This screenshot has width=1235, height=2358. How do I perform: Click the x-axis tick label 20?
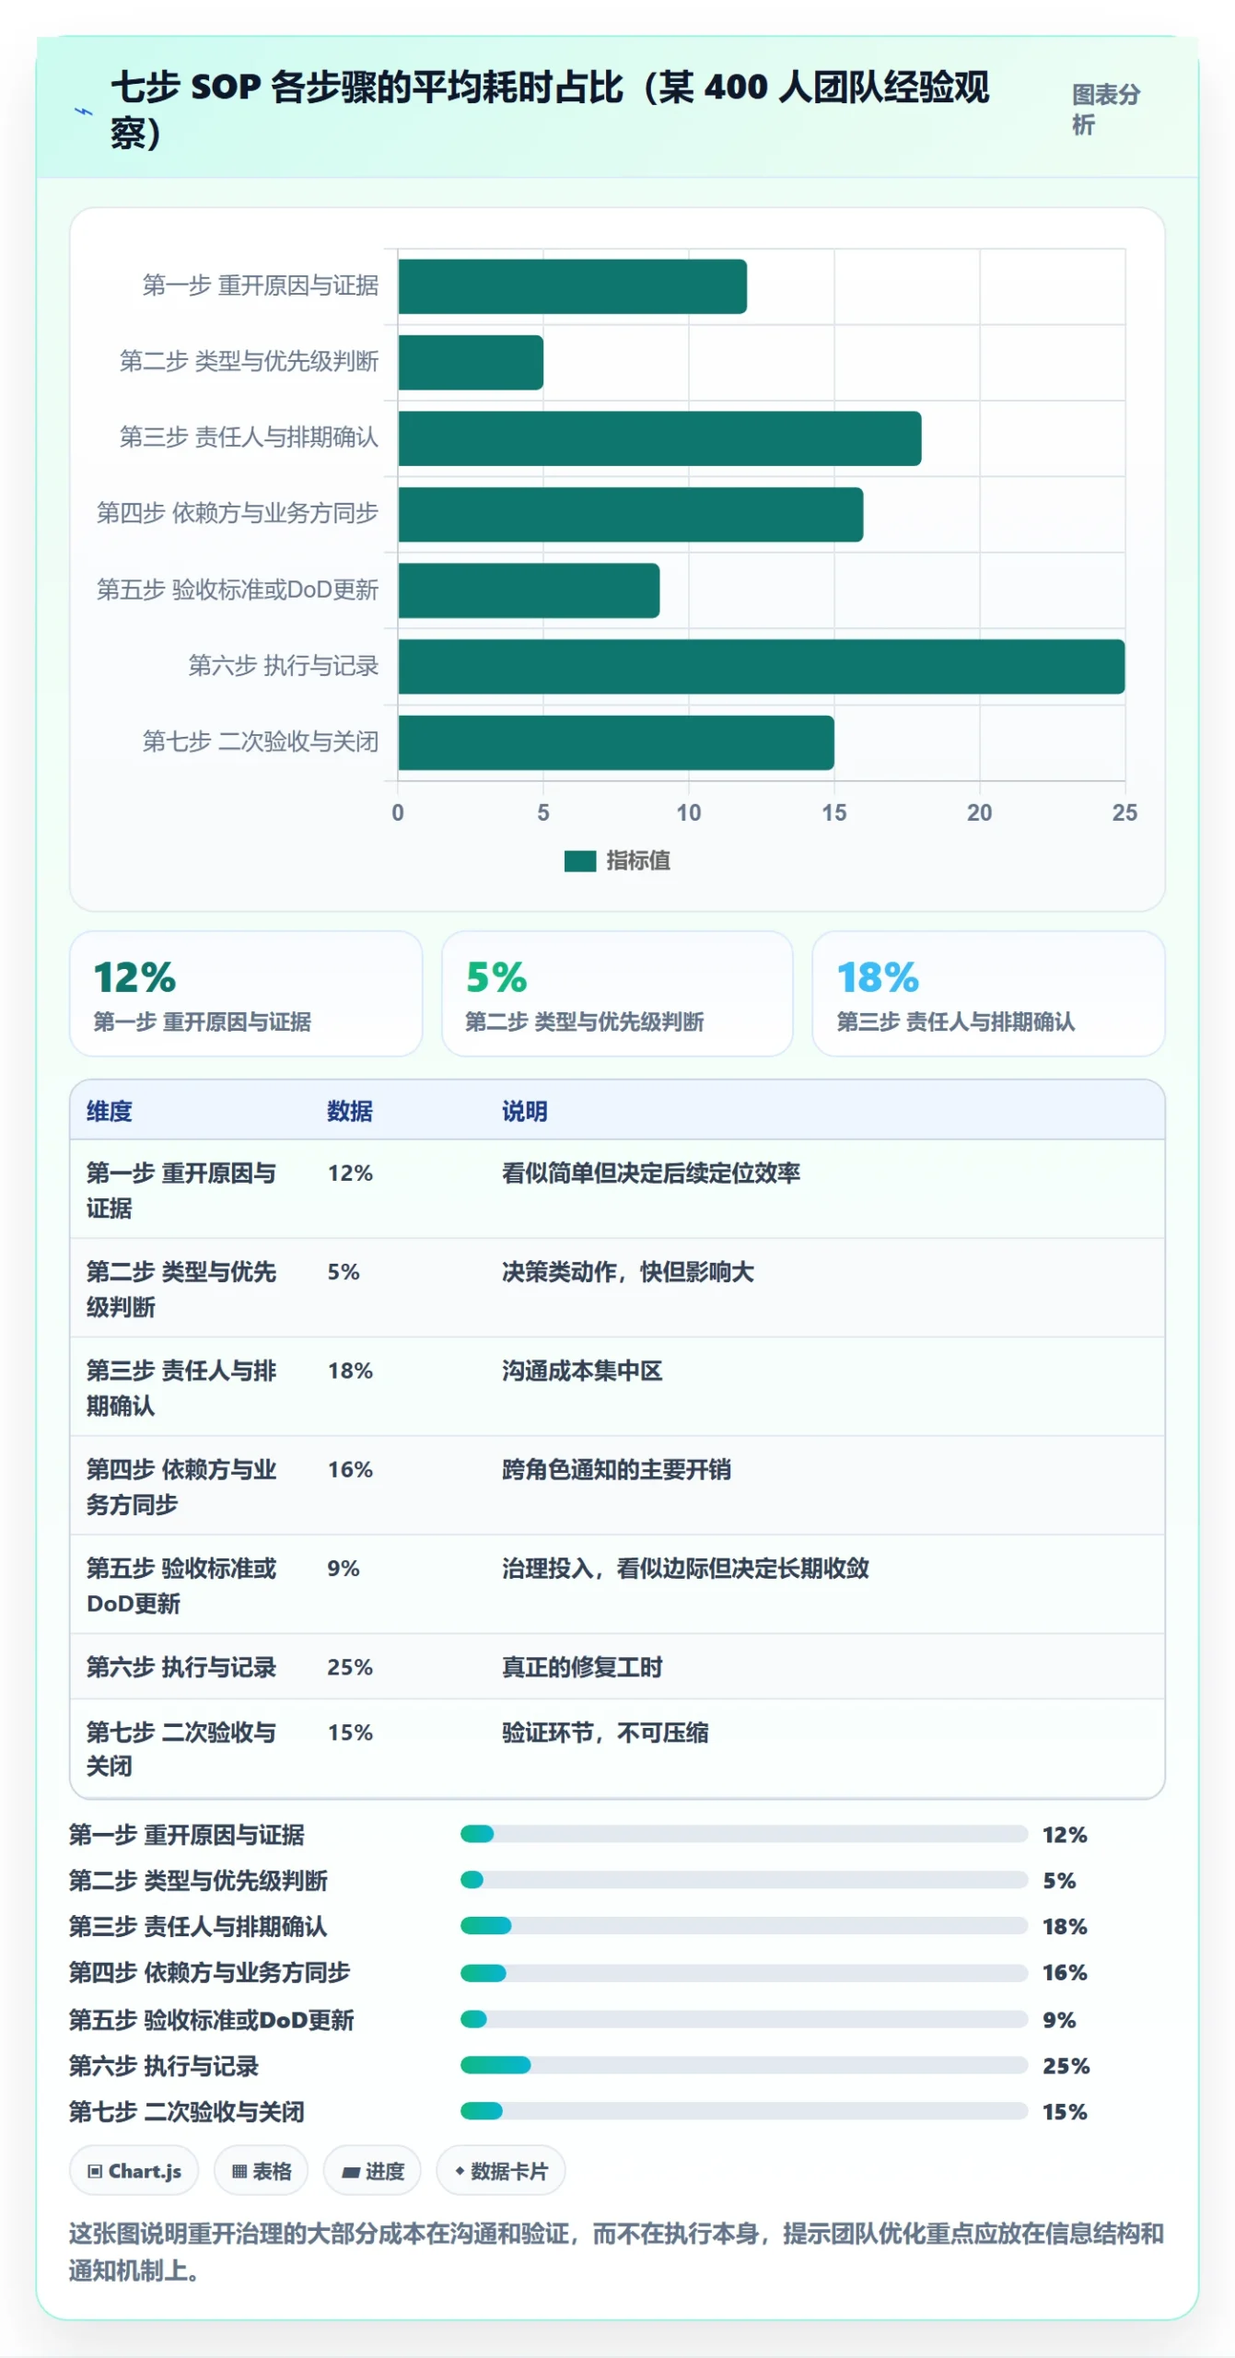click(979, 812)
